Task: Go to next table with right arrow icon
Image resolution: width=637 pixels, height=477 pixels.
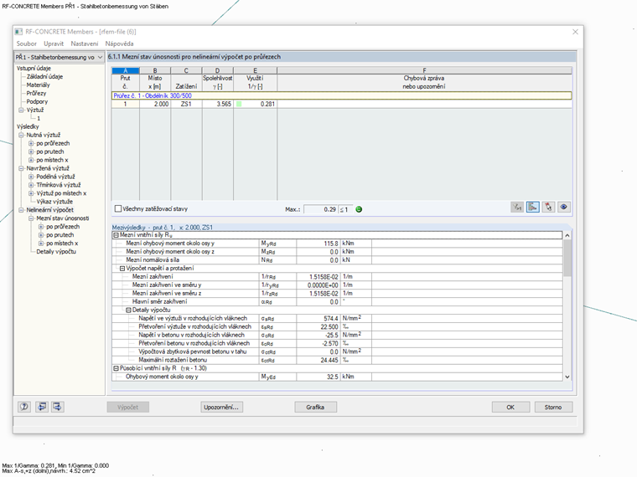Action: point(57,407)
